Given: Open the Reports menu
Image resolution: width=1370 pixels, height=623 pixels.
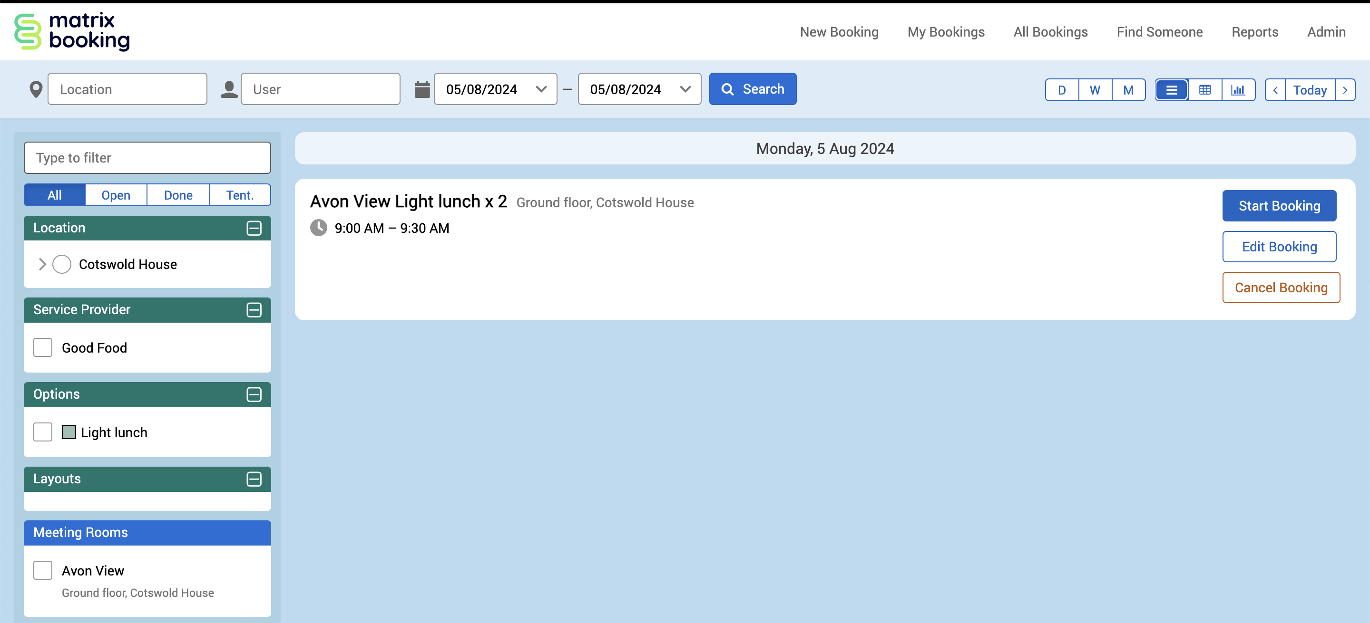Looking at the screenshot, I should [x=1254, y=32].
